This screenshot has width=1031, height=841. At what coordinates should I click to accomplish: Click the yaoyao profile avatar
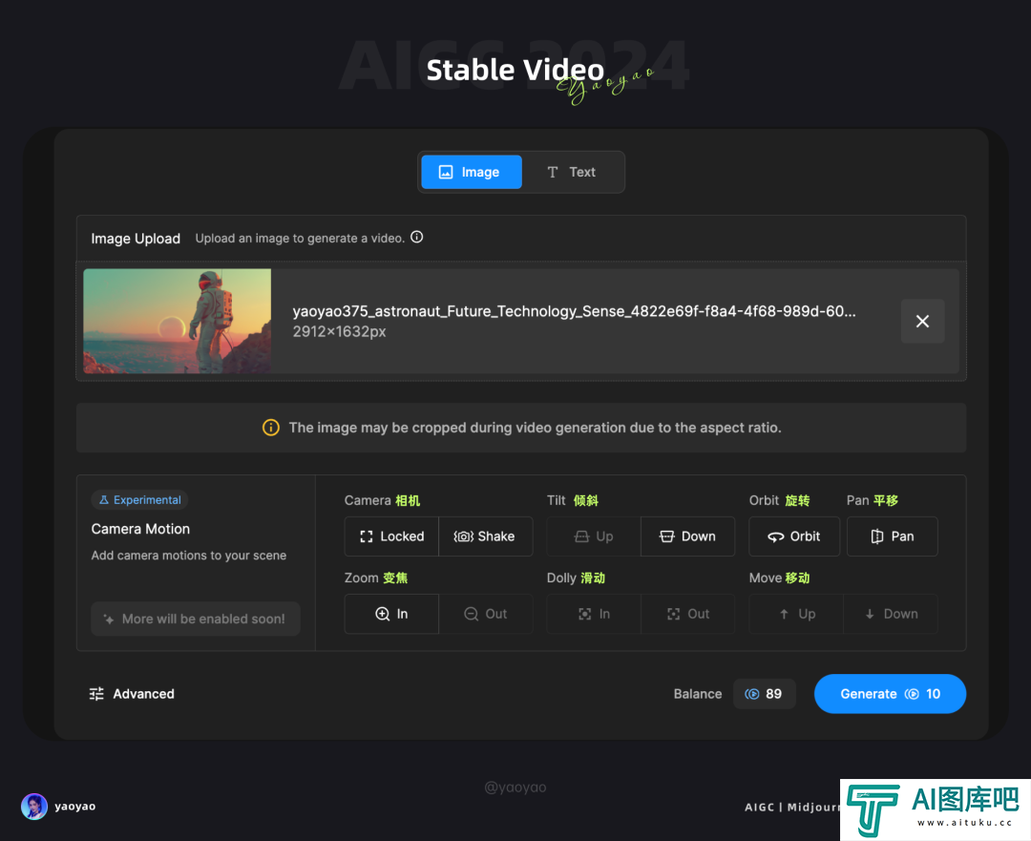[x=34, y=806]
